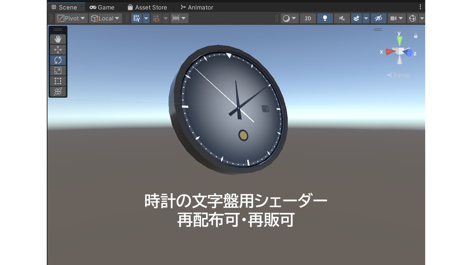Screen dimensions: 472x265
Task: Open the effects toggles dropdown arrow
Action: click(366, 18)
